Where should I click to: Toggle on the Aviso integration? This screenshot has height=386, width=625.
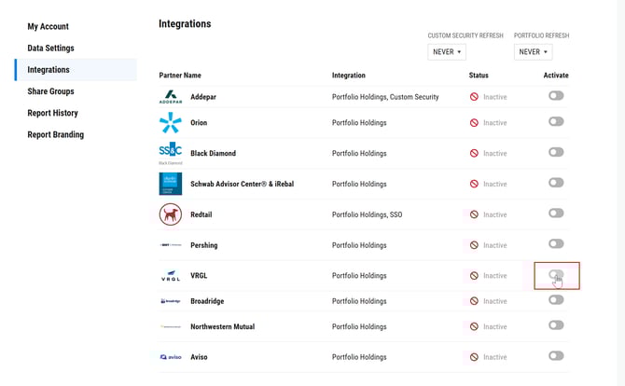(x=556, y=356)
